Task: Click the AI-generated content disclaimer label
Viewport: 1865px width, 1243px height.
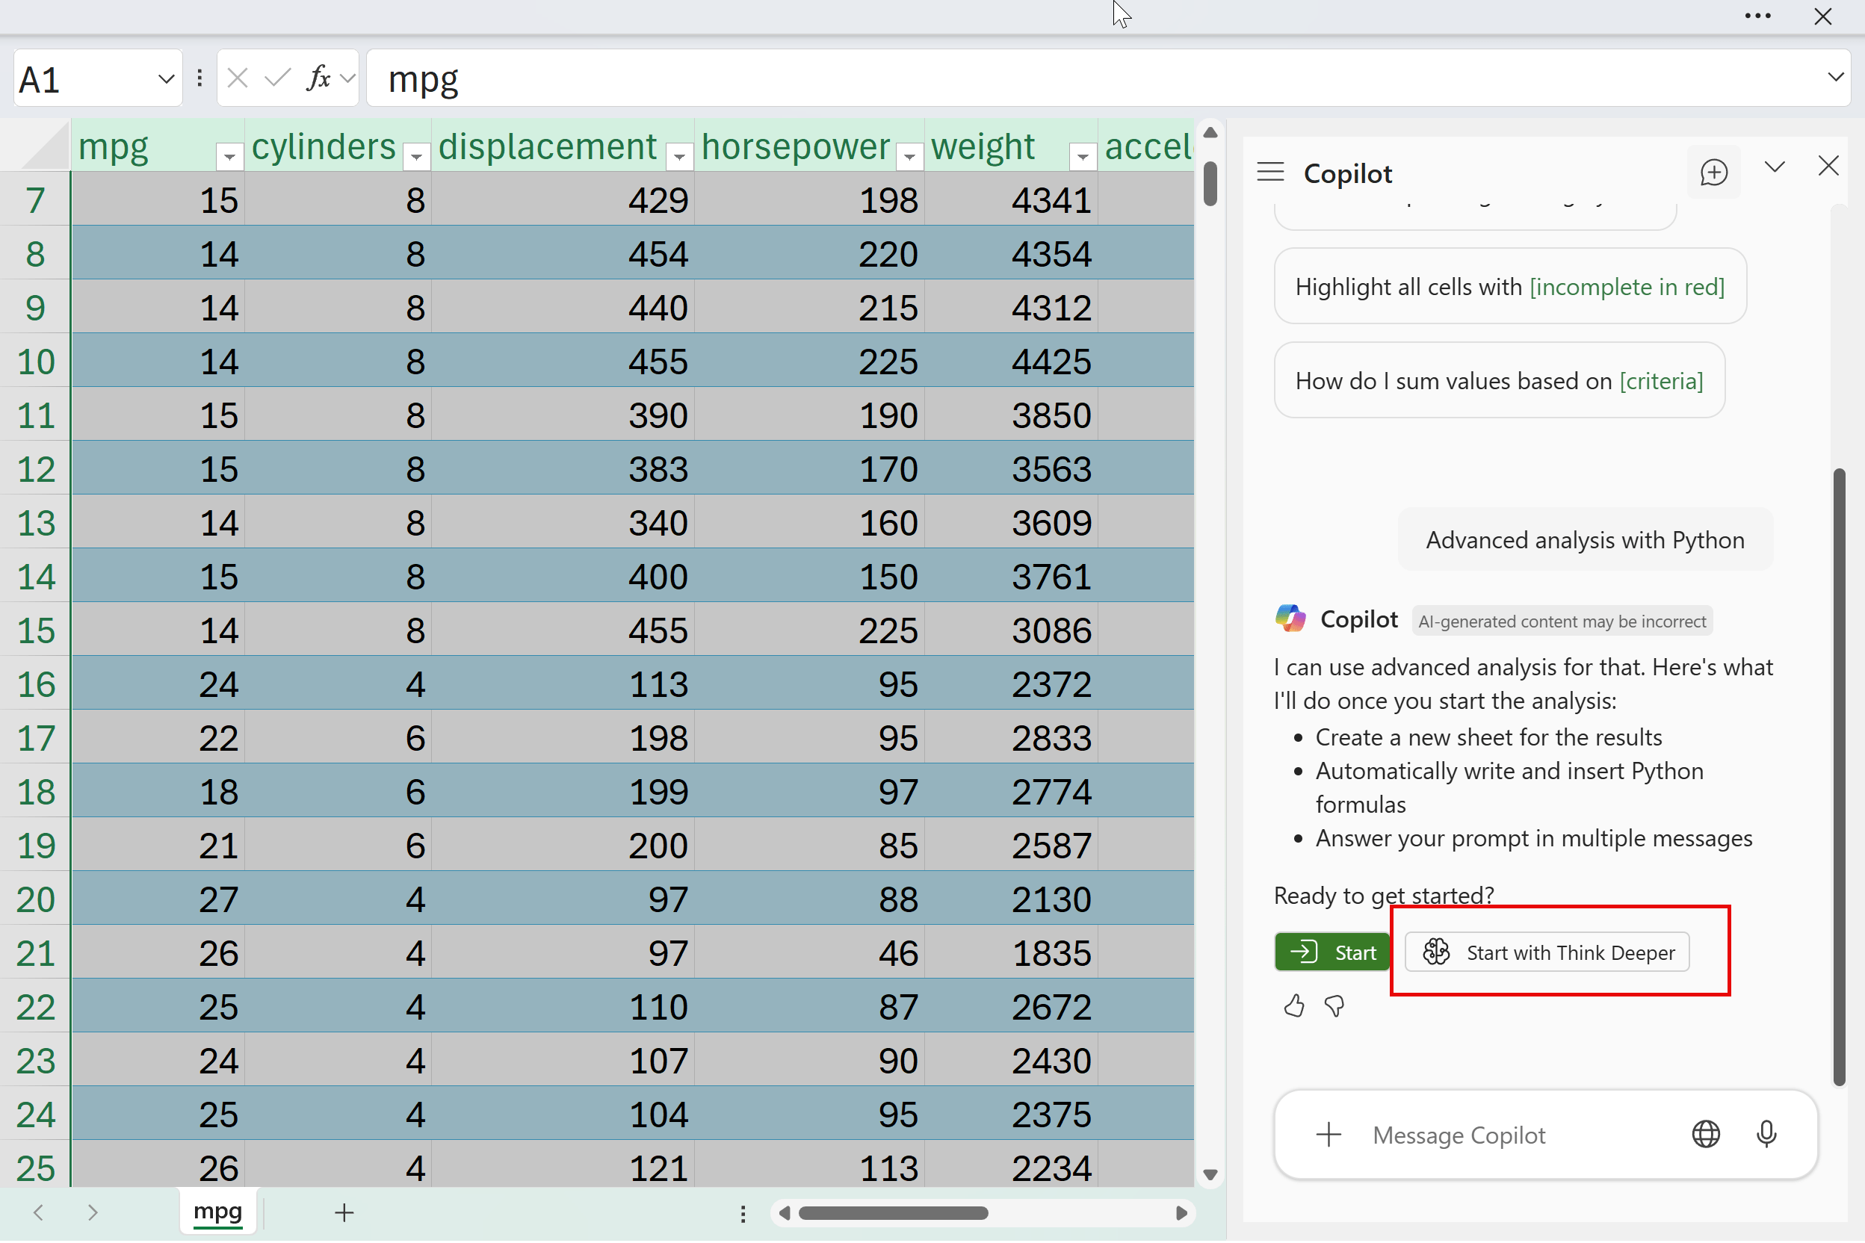Action: click(1562, 621)
